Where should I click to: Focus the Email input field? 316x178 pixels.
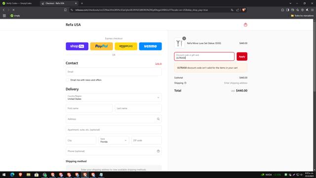[x=114, y=72]
